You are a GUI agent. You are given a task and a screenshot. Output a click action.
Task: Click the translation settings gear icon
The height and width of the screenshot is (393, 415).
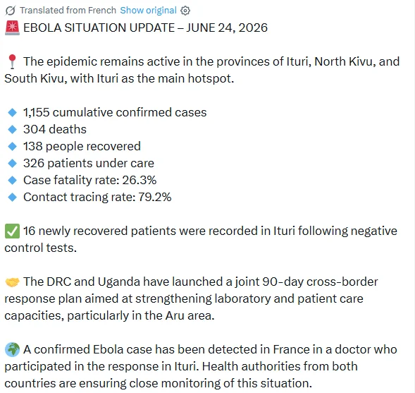(185, 11)
